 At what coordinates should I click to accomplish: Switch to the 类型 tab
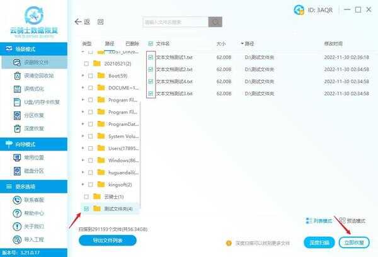(87, 44)
